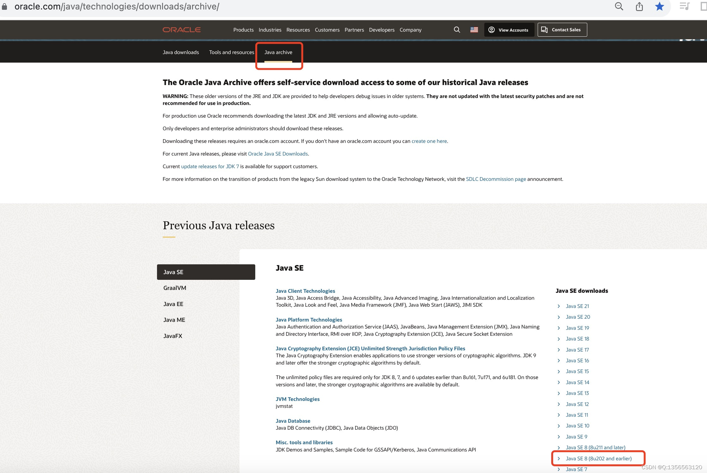Click the Contact Sales button
This screenshot has height=473, width=707.
[x=562, y=30]
